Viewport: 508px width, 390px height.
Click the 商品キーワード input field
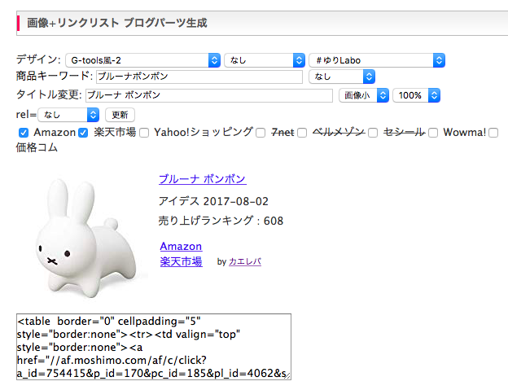click(199, 77)
